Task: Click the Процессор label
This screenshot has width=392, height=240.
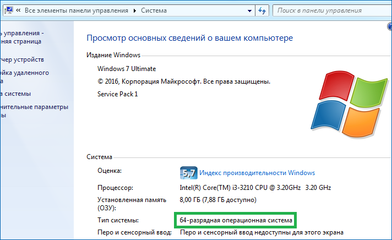Action: pos(115,188)
